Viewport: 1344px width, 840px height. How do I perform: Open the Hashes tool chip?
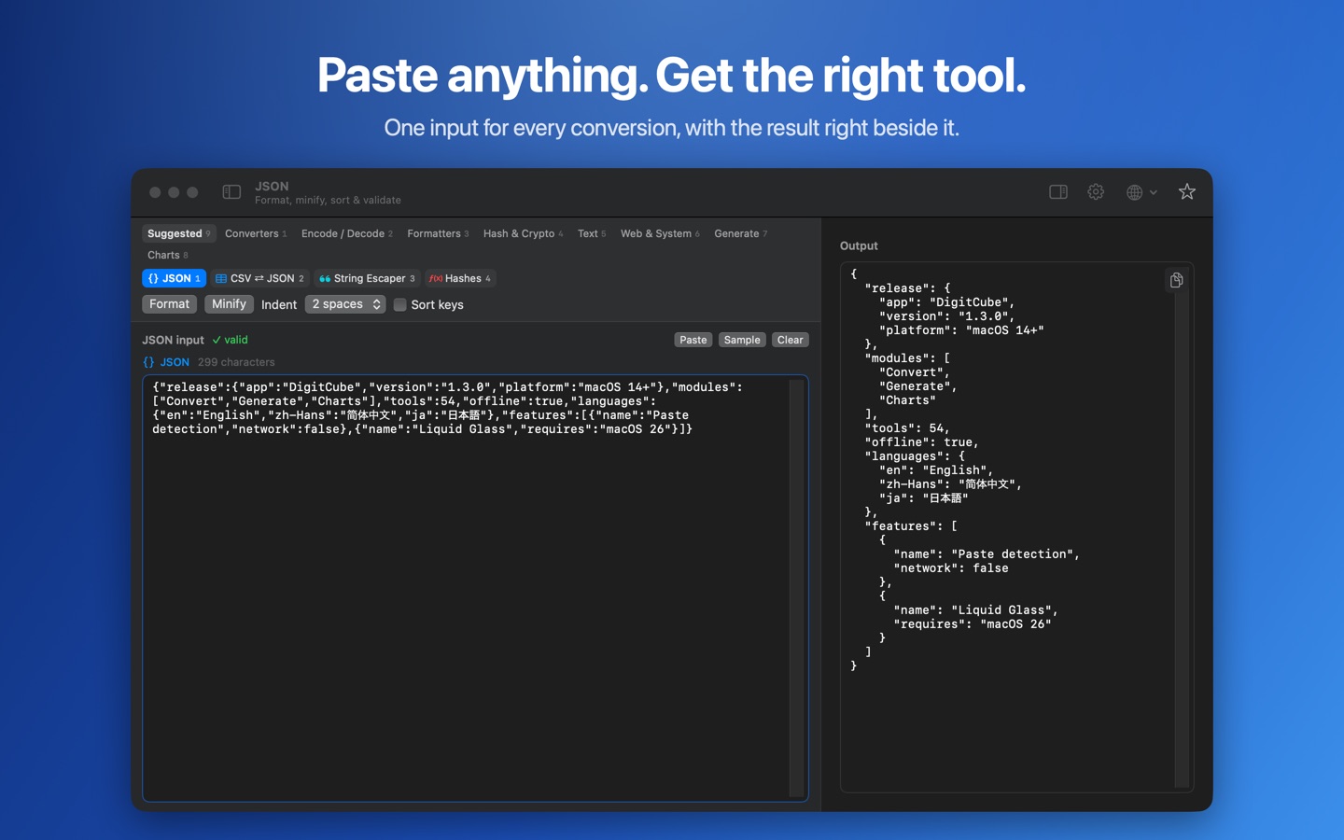click(460, 278)
